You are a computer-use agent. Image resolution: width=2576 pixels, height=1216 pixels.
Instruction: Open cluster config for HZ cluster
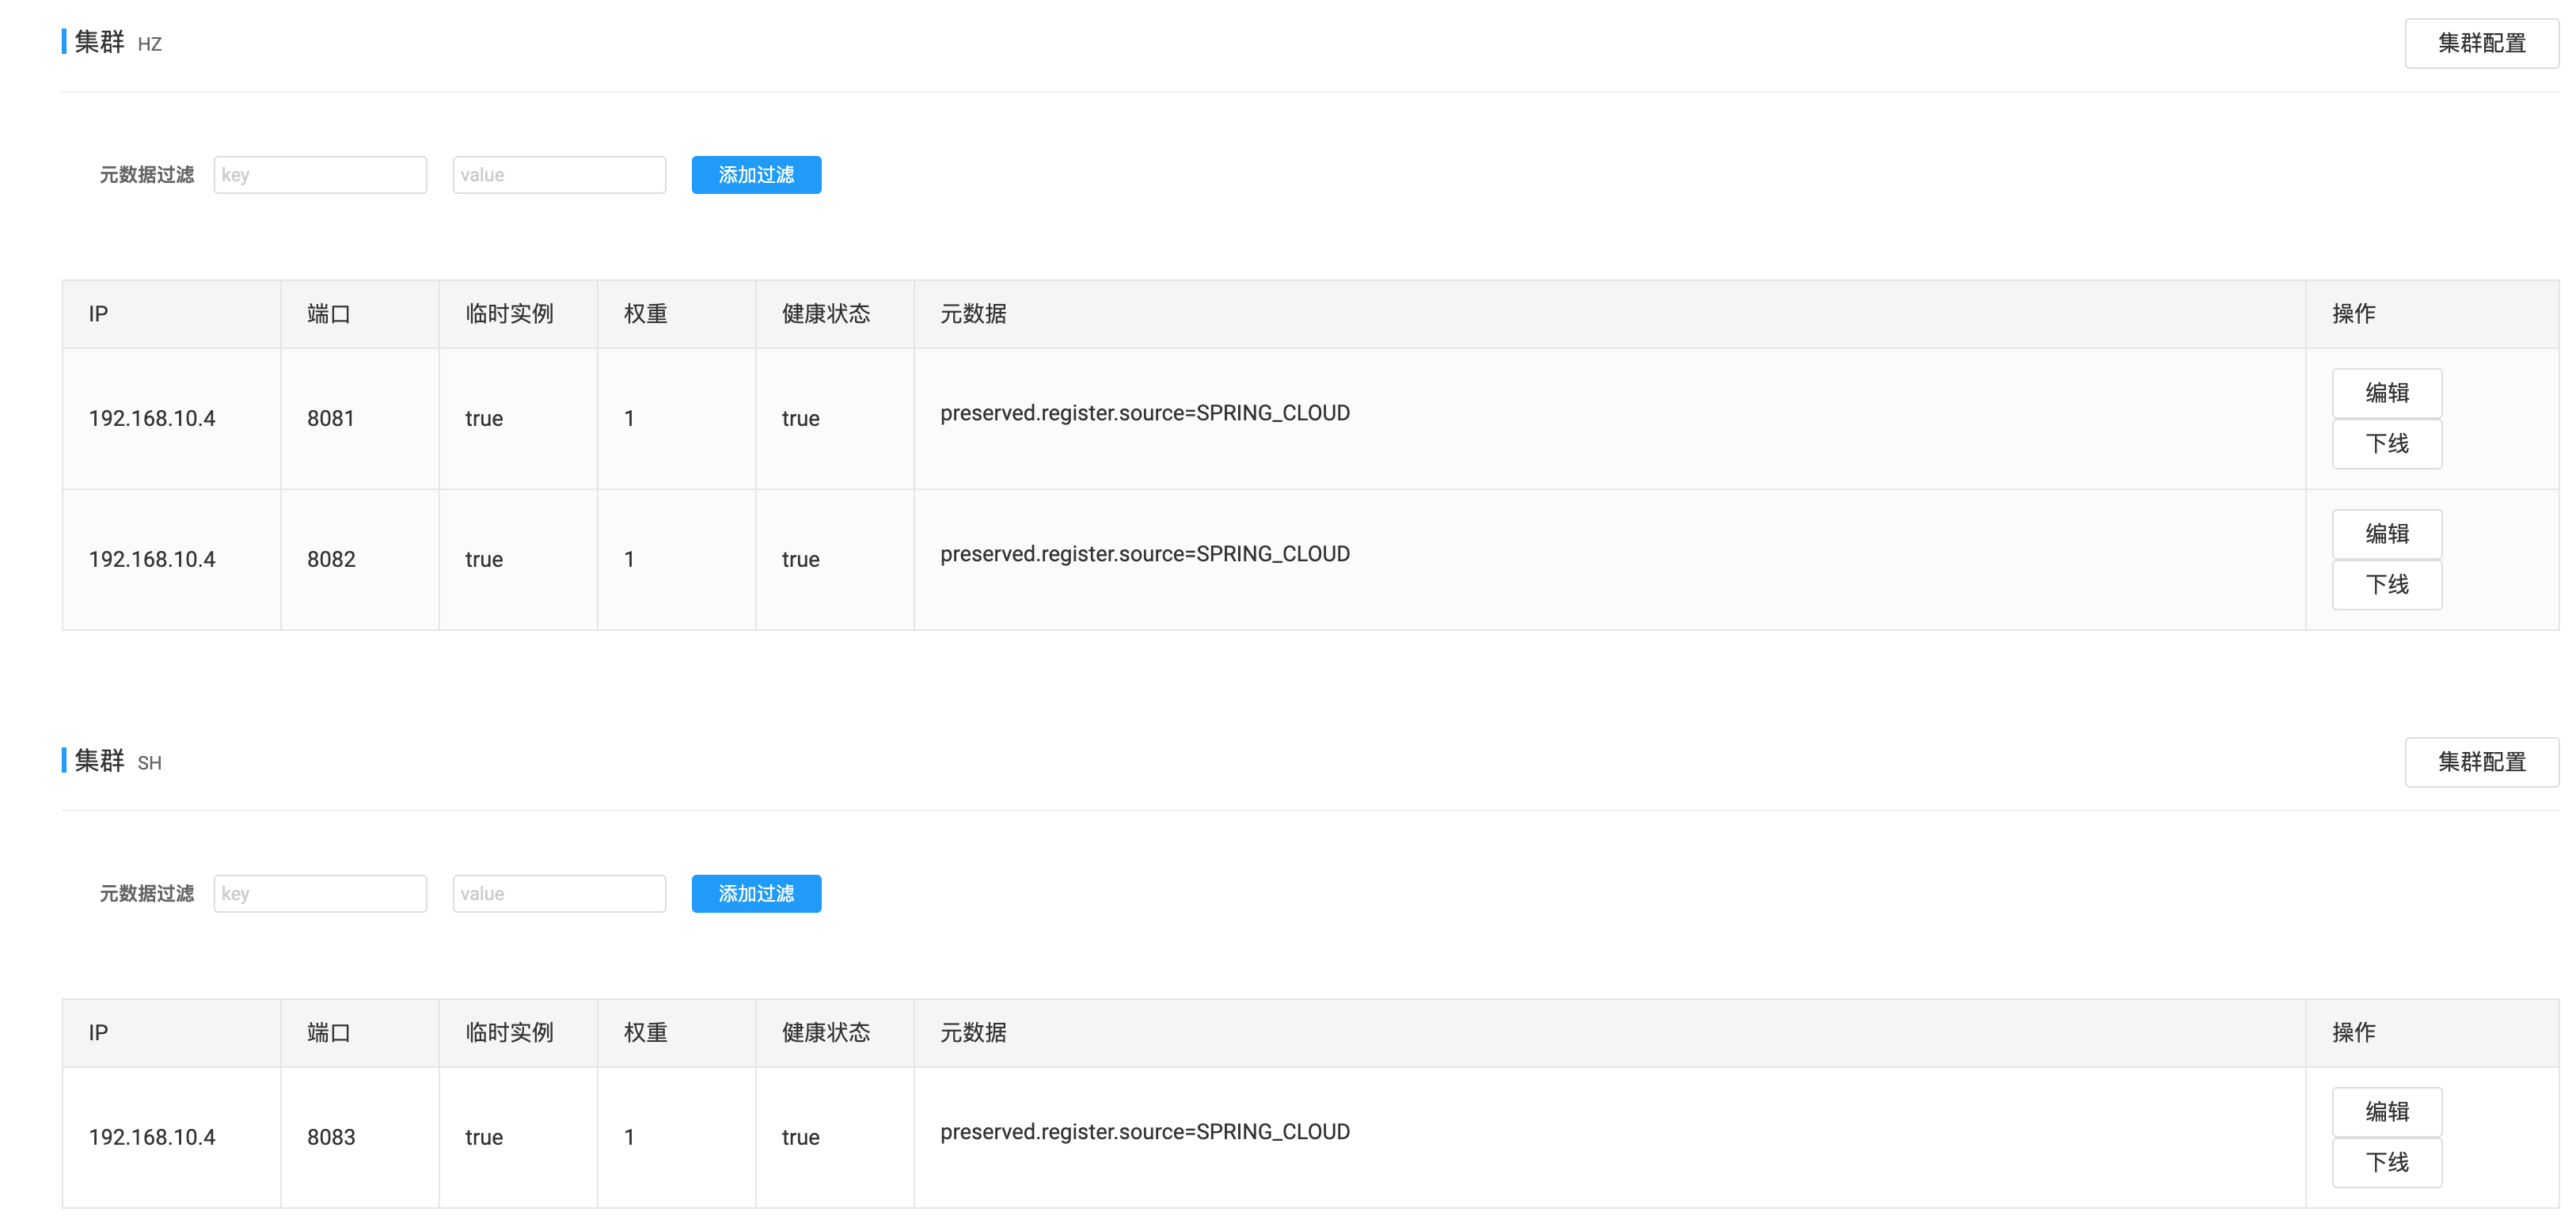coord(2480,43)
